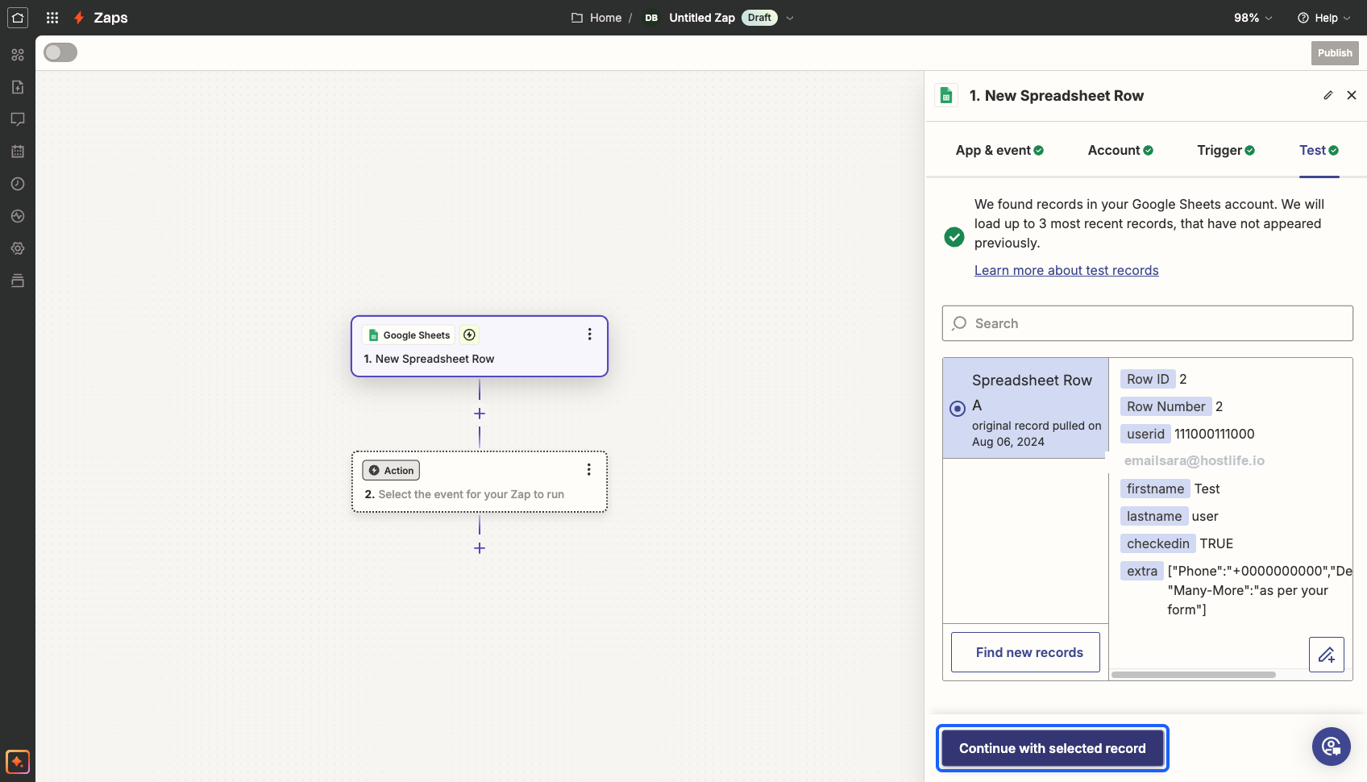Open the Help dropdown menu

pyautogui.click(x=1323, y=18)
